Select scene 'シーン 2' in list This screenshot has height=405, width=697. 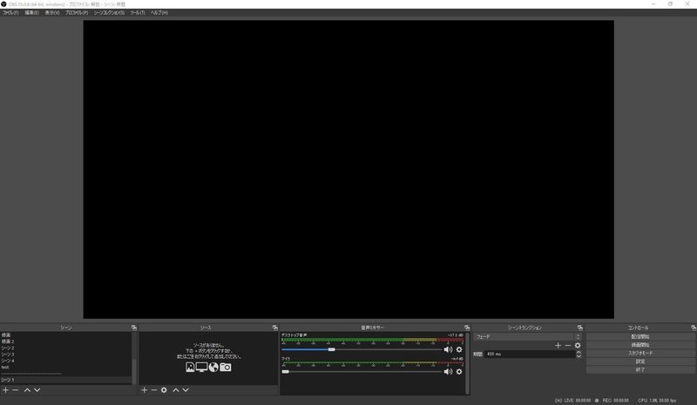66,348
